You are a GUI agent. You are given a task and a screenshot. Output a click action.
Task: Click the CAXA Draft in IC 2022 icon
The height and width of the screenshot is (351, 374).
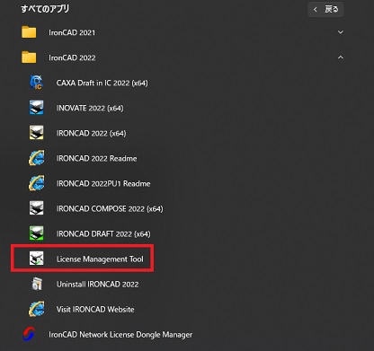(36, 83)
